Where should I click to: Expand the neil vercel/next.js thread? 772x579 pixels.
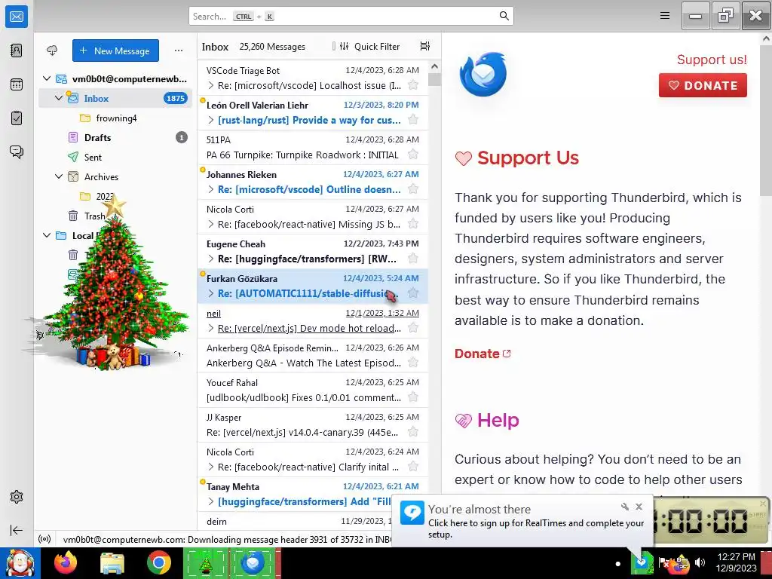pyautogui.click(x=211, y=329)
